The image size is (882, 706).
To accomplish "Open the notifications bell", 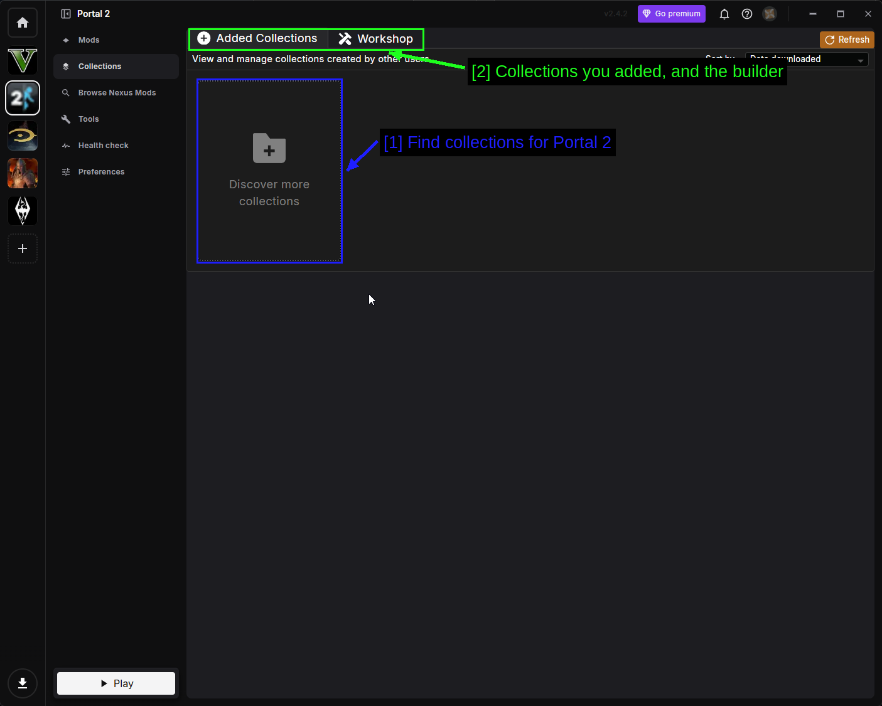I will [x=724, y=14].
